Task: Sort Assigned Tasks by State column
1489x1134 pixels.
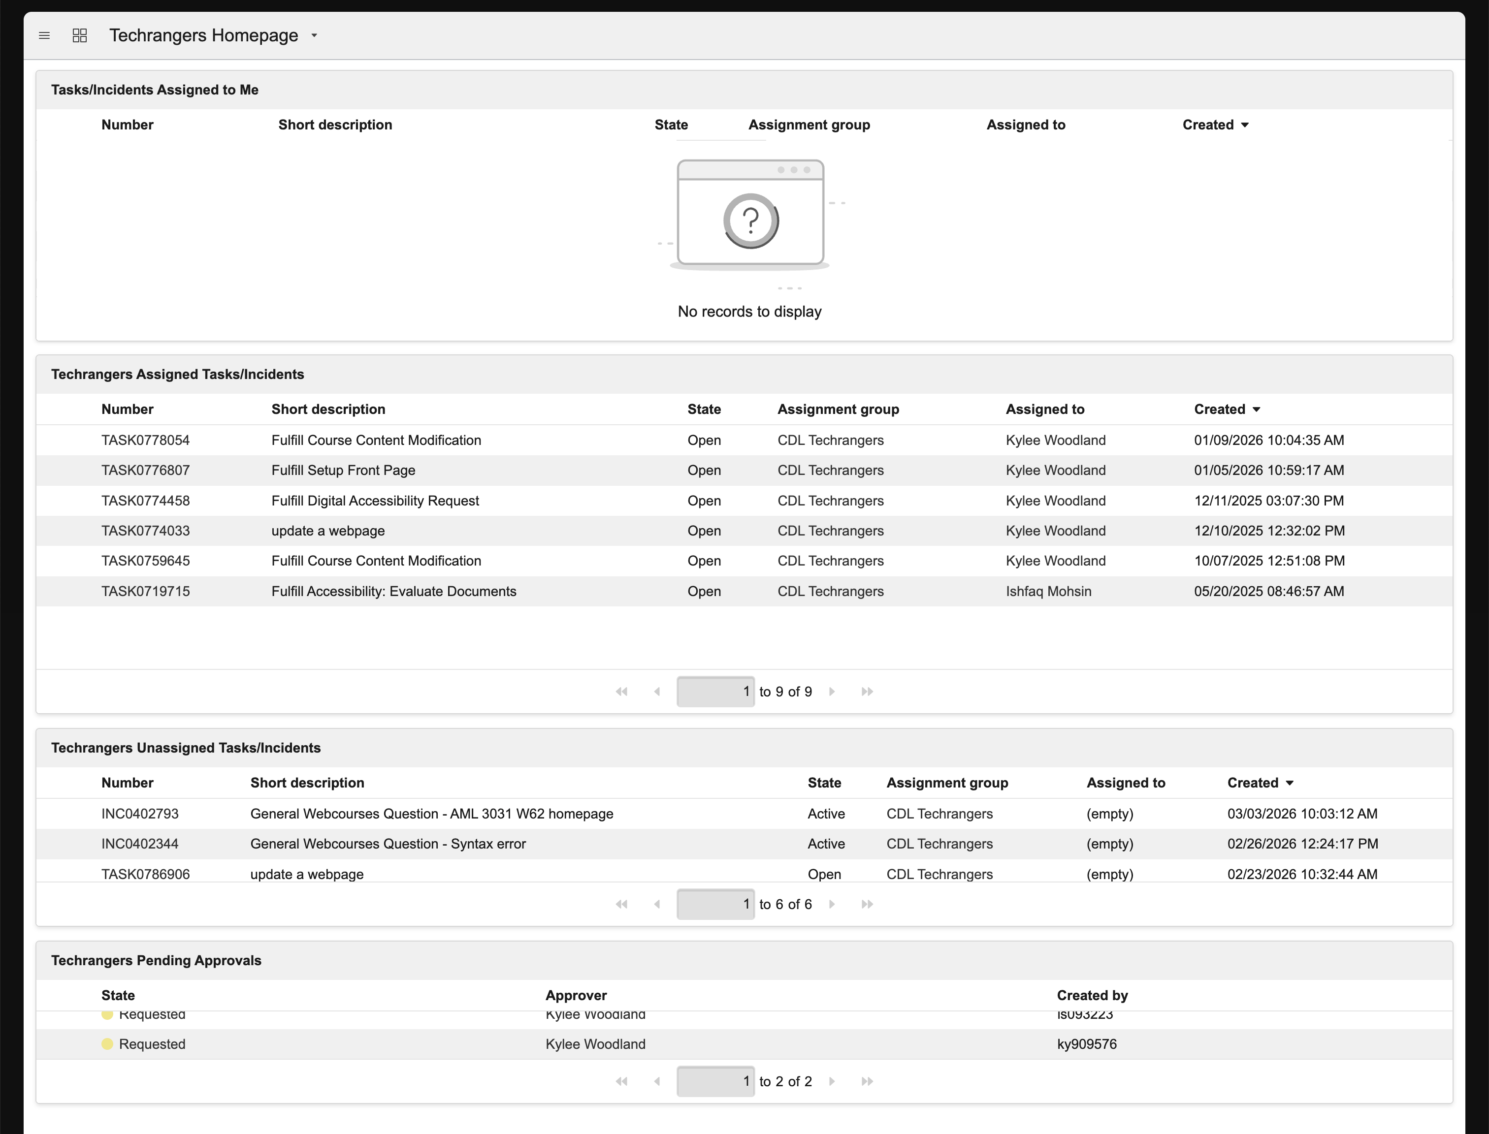Action: (704, 409)
